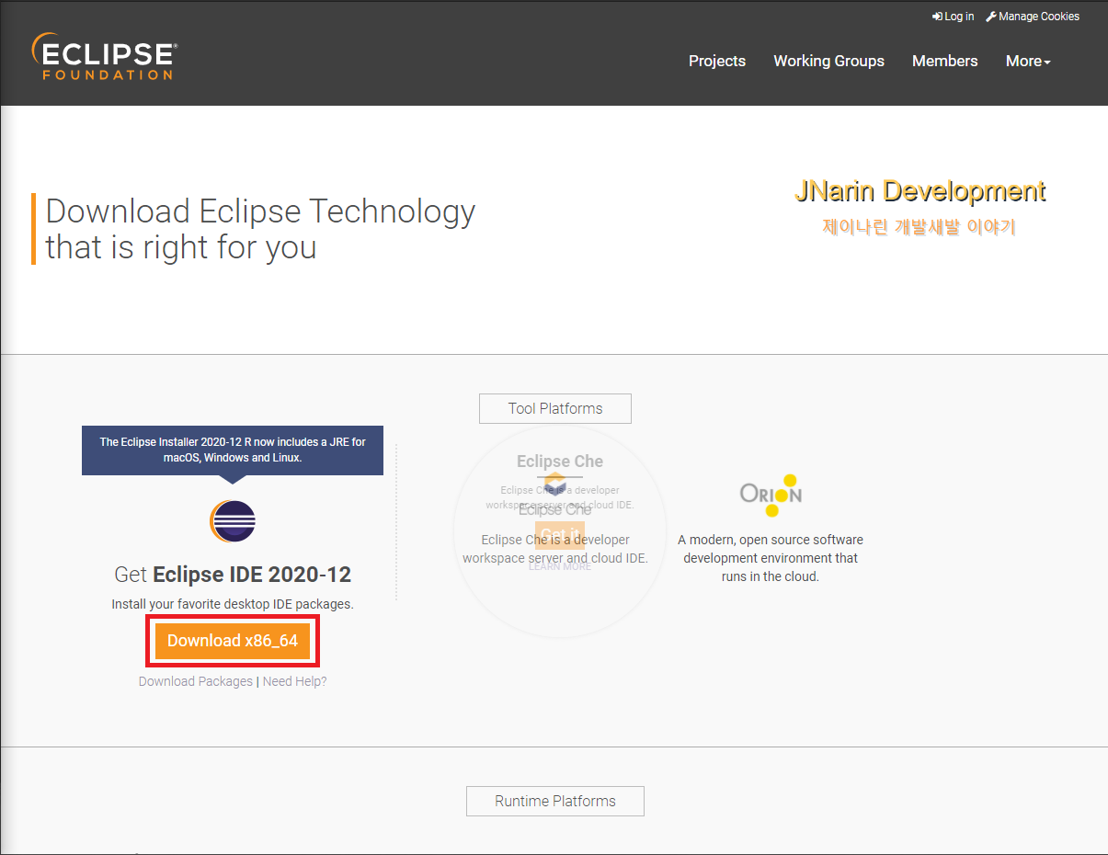This screenshot has width=1108, height=855.
Task: Click Eclipse Che LEARN MORE link
Action: pyautogui.click(x=560, y=566)
